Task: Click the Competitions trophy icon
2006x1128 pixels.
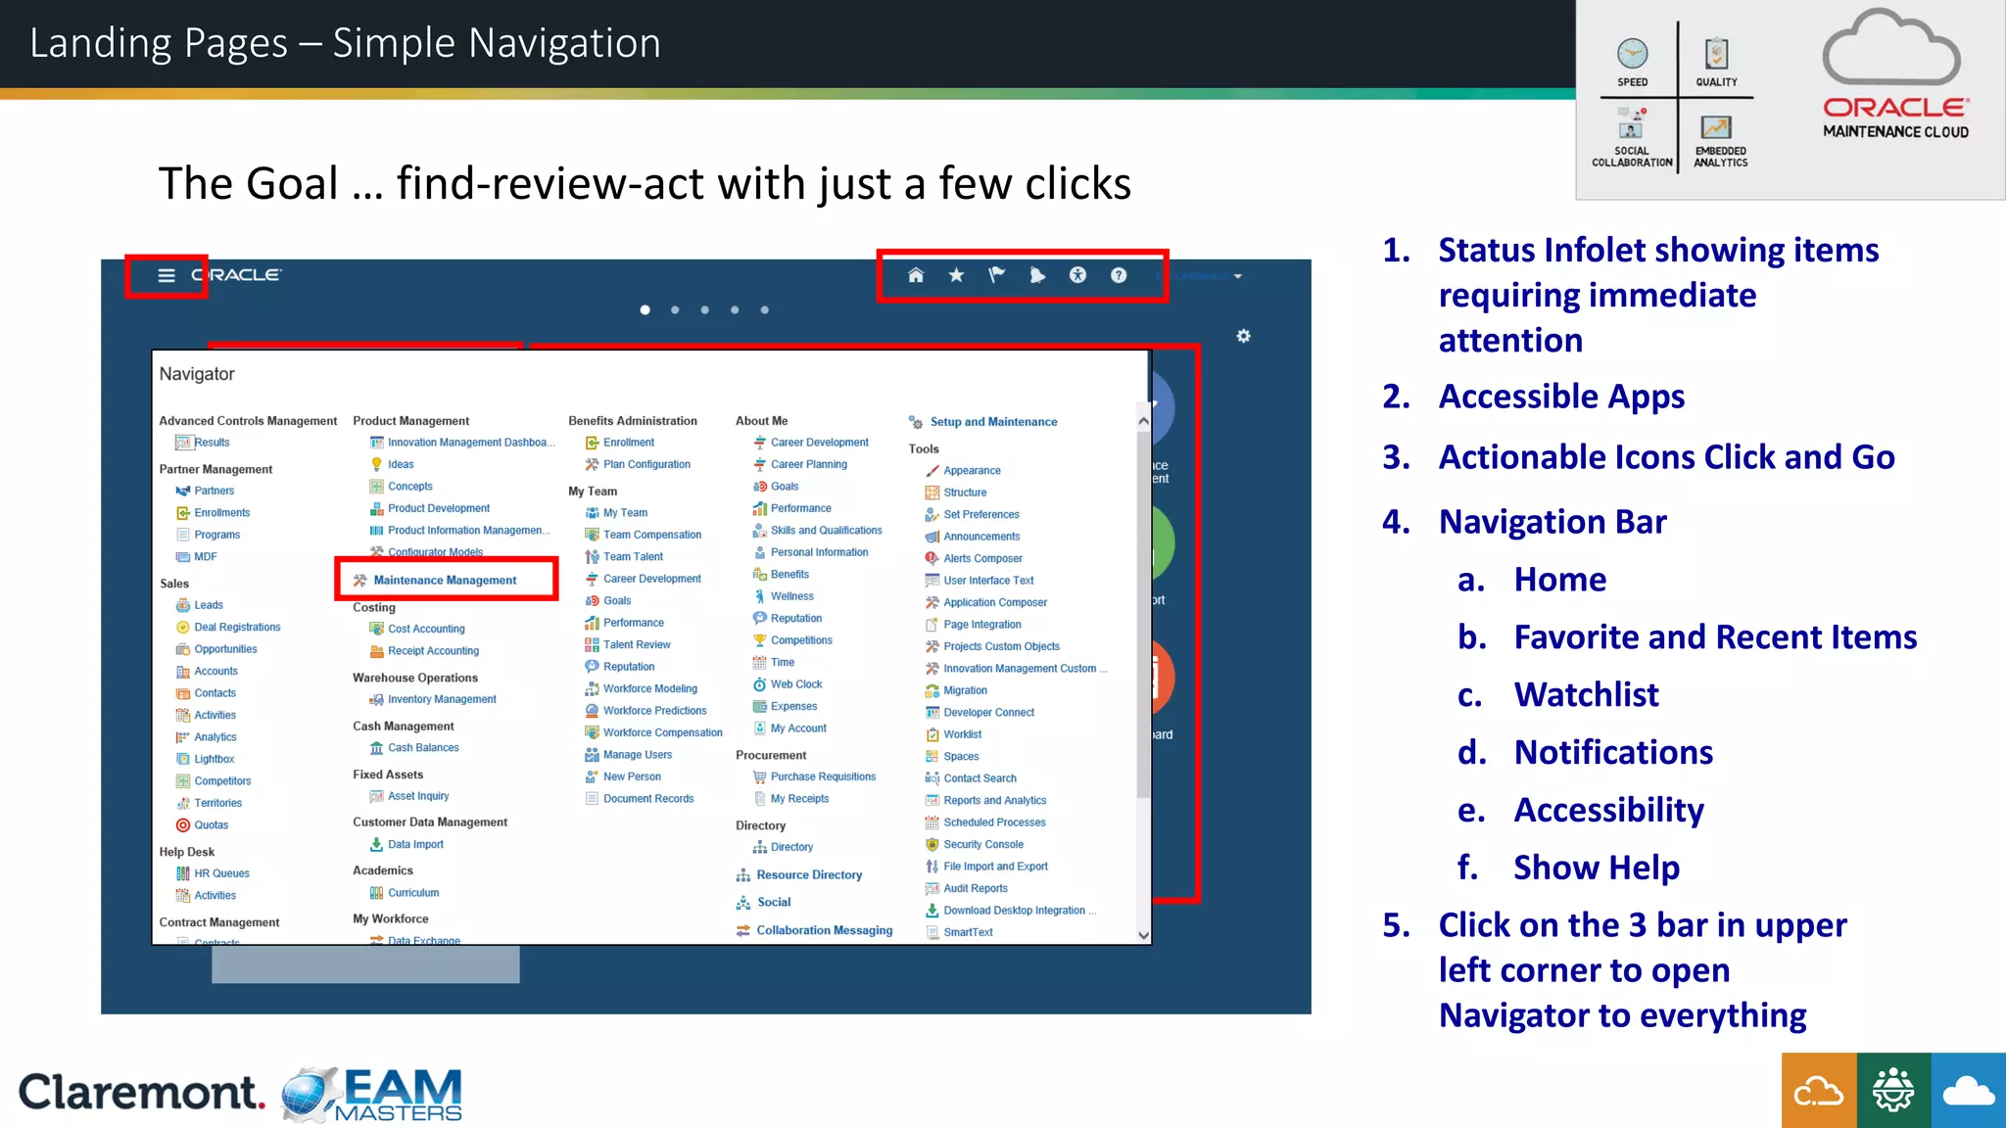Action: tap(759, 640)
